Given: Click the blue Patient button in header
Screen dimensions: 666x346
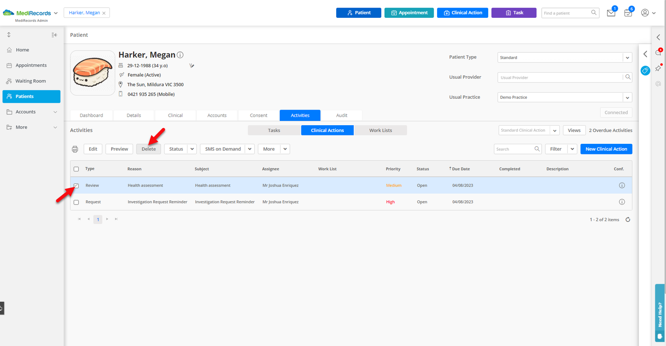Looking at the screenshot, I should click(359, 13).
